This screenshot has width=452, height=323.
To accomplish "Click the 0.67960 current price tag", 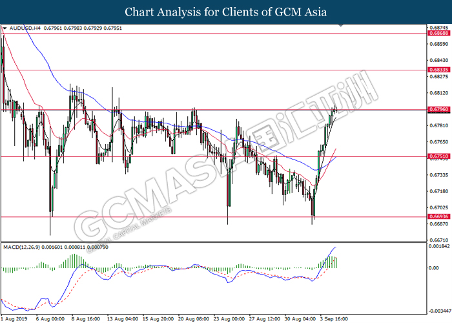I will coord(439,109).
